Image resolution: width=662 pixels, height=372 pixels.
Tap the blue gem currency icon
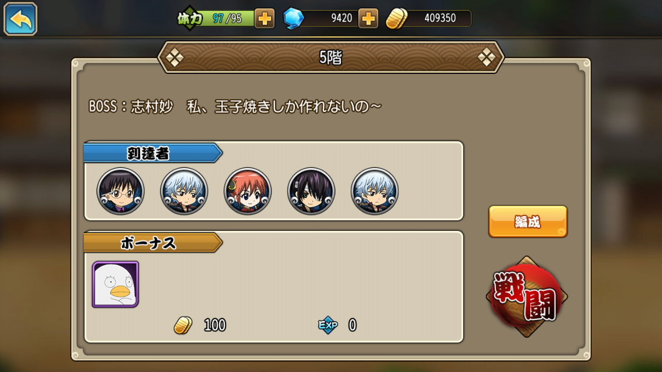[x=293, y=19]
